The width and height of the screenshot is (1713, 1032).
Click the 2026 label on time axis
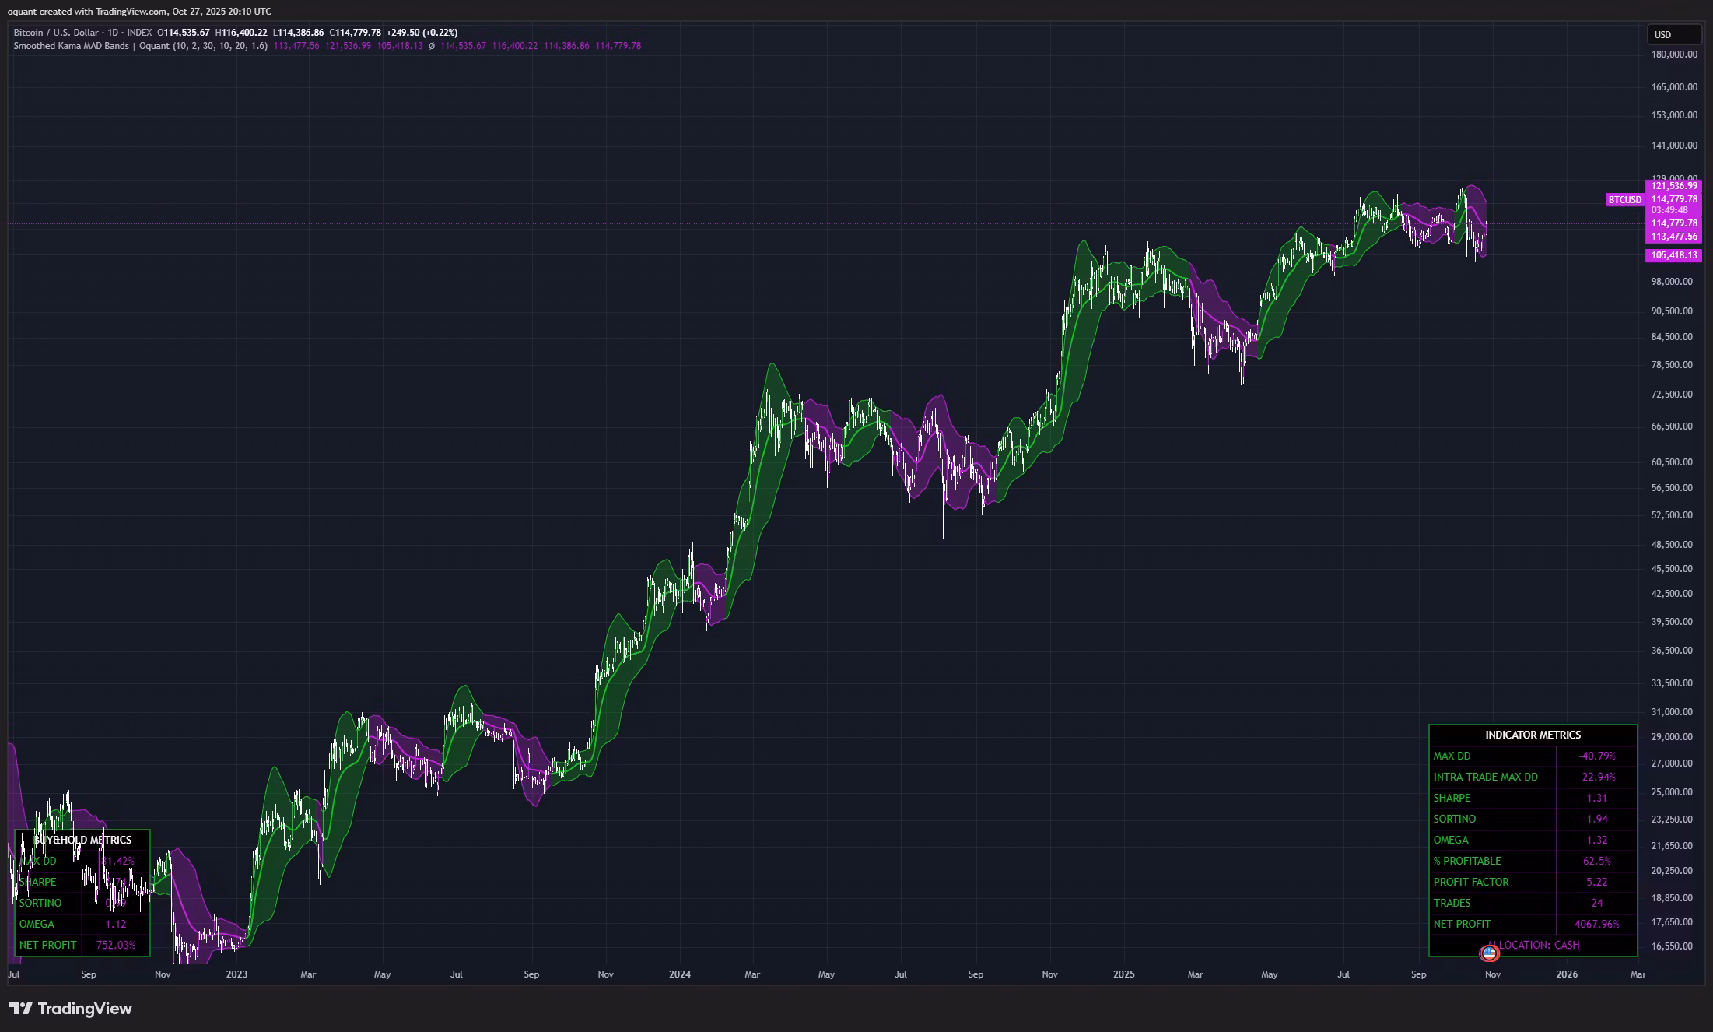[x=1566, y=974]
